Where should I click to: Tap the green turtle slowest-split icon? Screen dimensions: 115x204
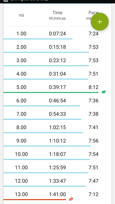[104, 92]
